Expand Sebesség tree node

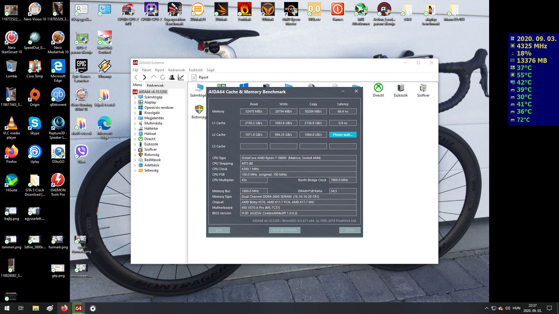pos(135,171)
